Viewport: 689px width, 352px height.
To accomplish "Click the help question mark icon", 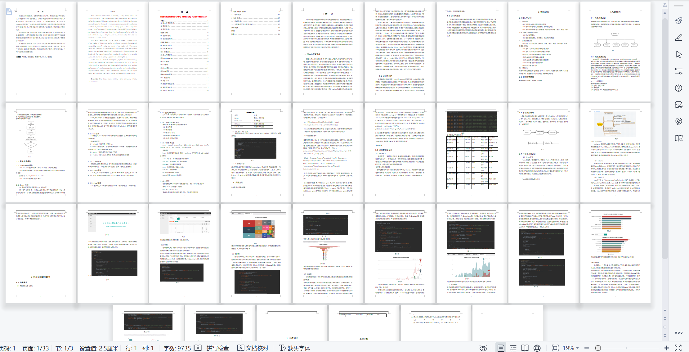I will pos(678,88).
